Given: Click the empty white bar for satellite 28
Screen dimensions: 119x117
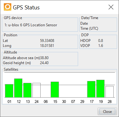Looking at the screenshot, I should click(x=110, y=92).
